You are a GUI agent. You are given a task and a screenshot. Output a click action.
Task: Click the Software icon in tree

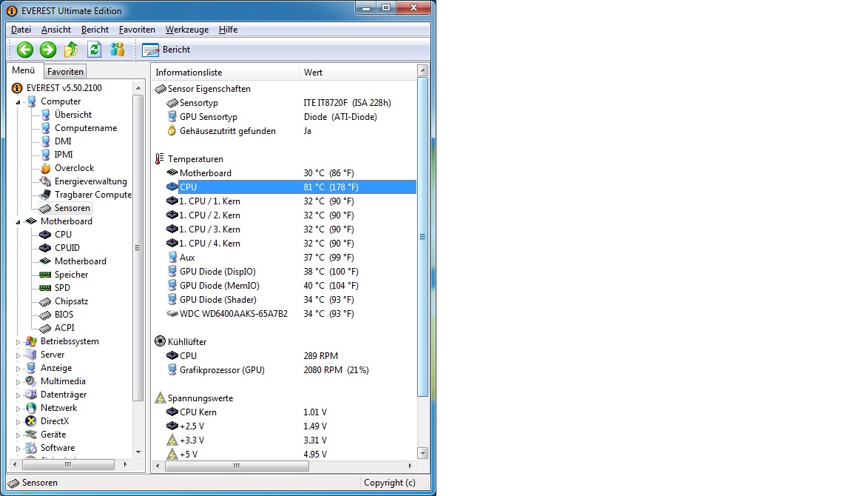coord(32,448)
